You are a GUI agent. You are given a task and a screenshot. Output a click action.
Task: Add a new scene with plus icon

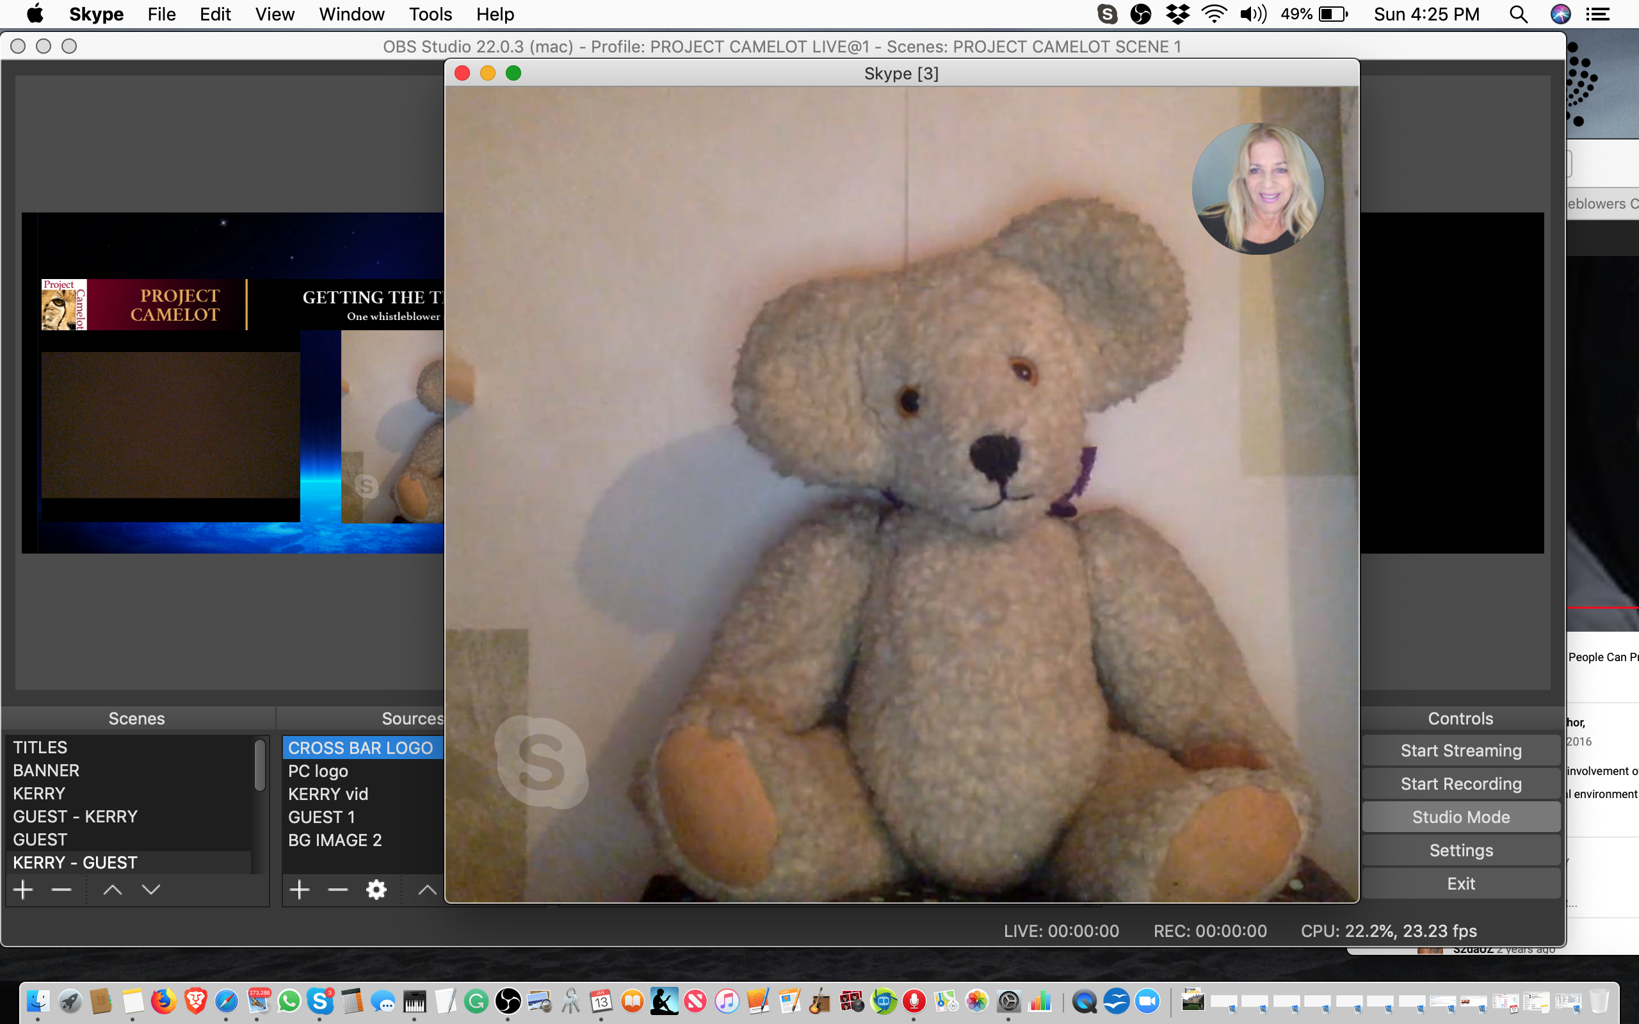[x=24, y=889]
